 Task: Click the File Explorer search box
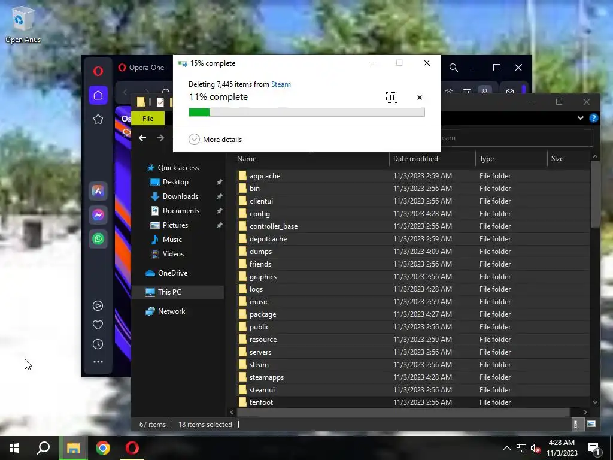coord(517,138)
